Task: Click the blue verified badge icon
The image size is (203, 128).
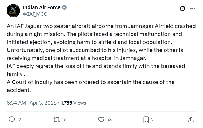Action: [x=64, y=7]
